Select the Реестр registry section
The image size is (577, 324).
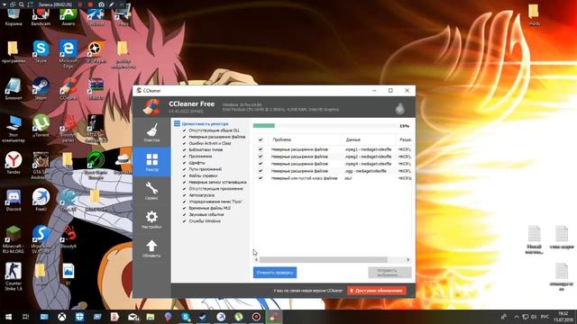pyautogui.click(x=151, y=162)
